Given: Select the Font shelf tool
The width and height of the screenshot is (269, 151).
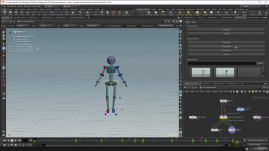Looking at the screenshot, I should [x=80, y=13].
